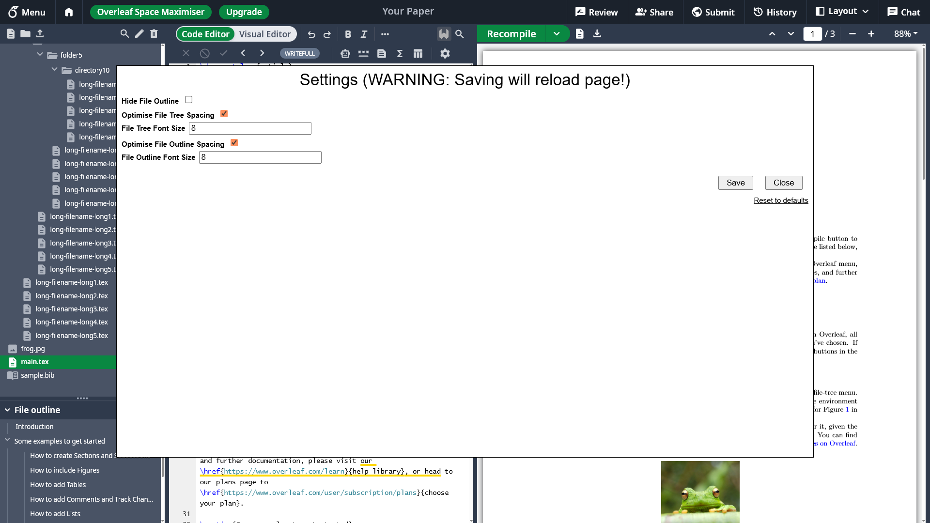Click the home icon in top bar

point(69,12)
